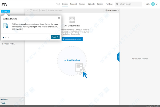Open the Datasets tab

[91, 4]
